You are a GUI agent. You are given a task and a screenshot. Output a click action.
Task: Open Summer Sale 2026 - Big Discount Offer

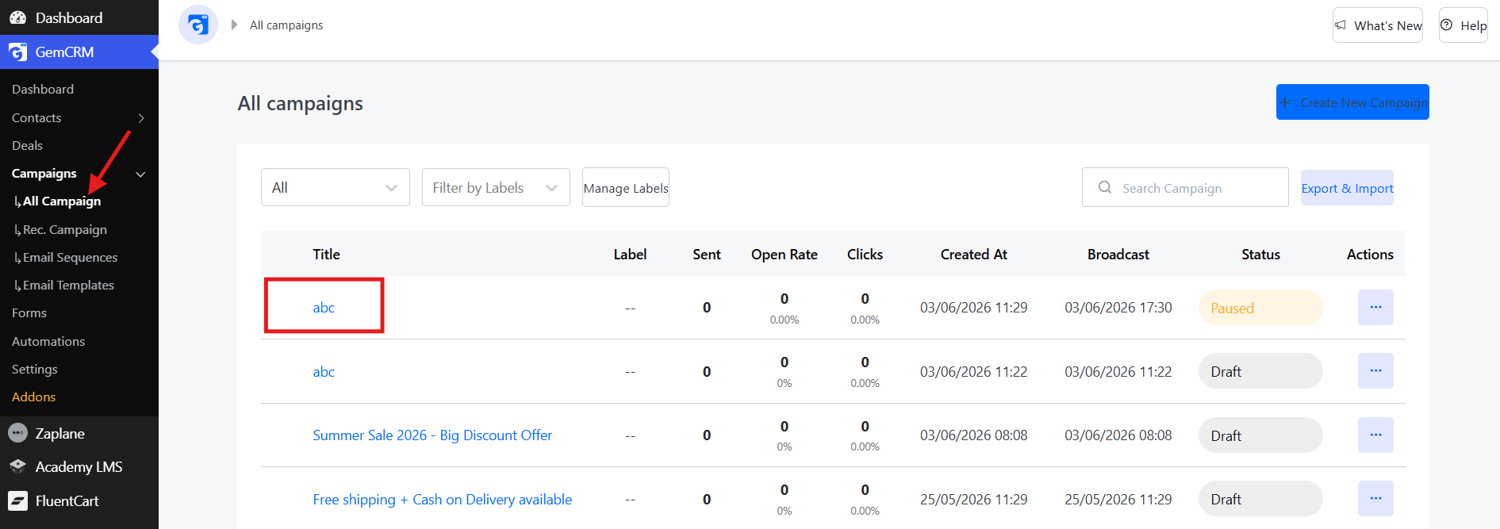432,435
